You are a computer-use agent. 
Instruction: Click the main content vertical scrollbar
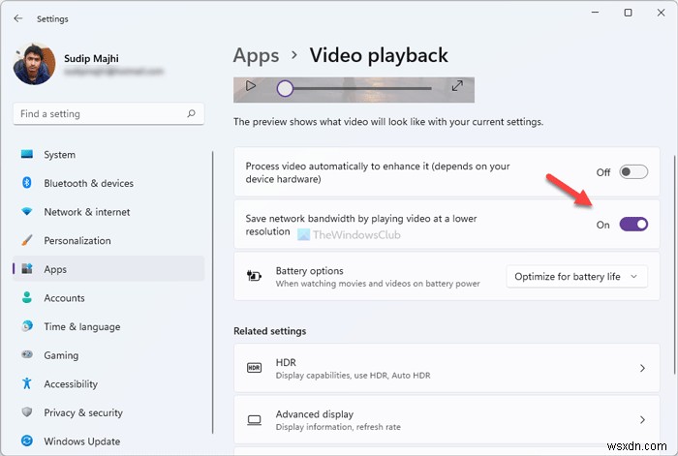pos(674,264)
